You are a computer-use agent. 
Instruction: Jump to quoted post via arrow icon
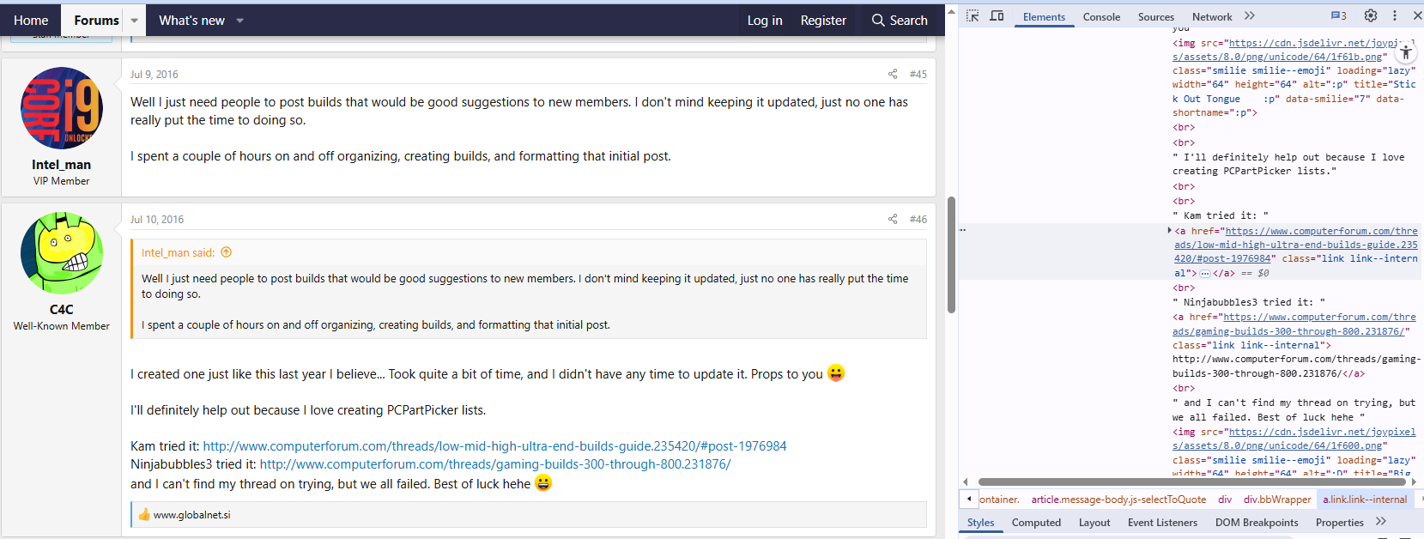tap(227, 252)
